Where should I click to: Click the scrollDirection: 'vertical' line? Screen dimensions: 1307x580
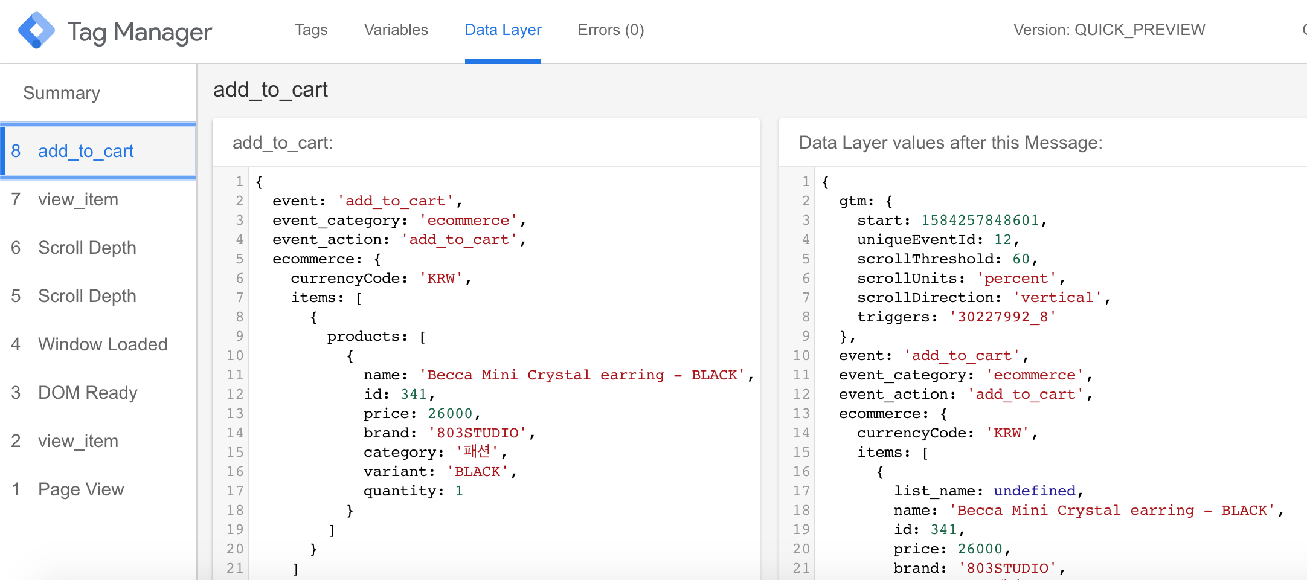984,298
